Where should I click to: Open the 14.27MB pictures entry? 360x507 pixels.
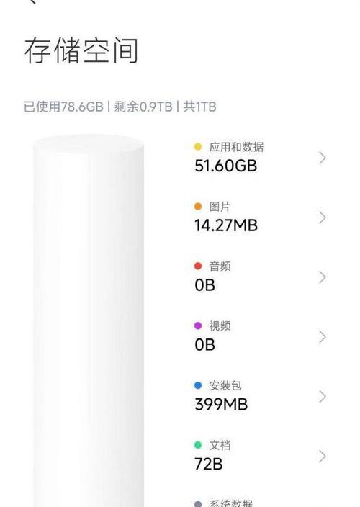[x=226, y=225]
